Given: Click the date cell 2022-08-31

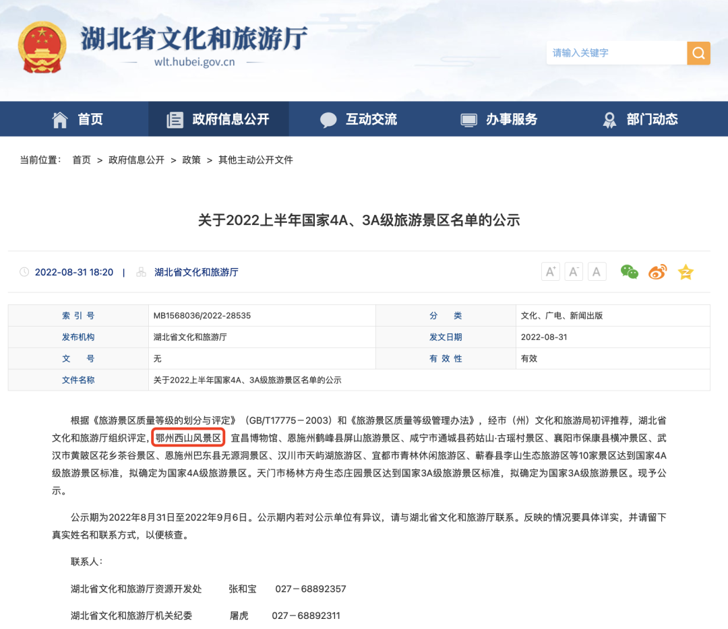Looking at the screenshot, I should pos(544,337).
